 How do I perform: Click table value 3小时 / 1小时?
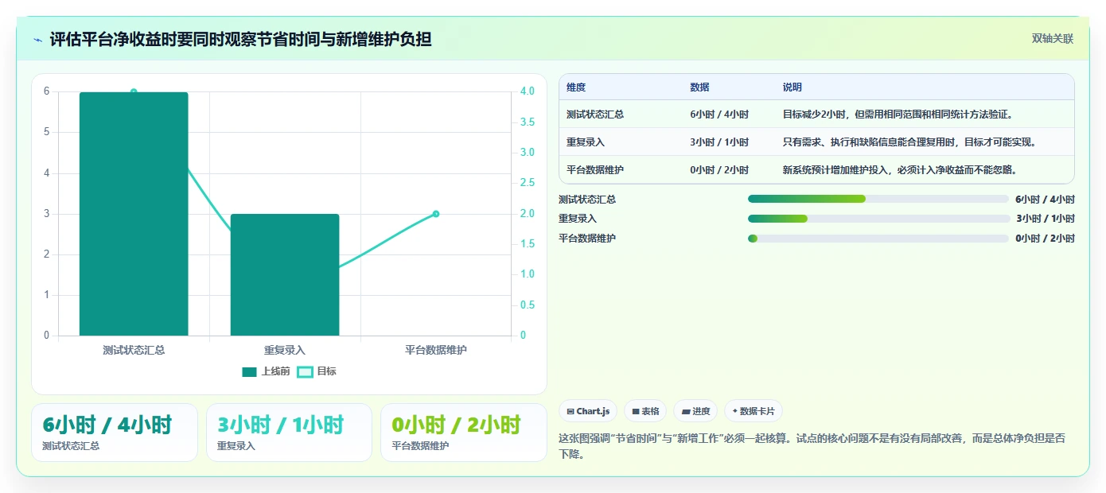tap(719, 142)
